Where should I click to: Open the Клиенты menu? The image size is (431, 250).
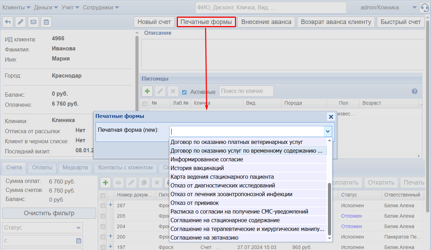[16, 7]
